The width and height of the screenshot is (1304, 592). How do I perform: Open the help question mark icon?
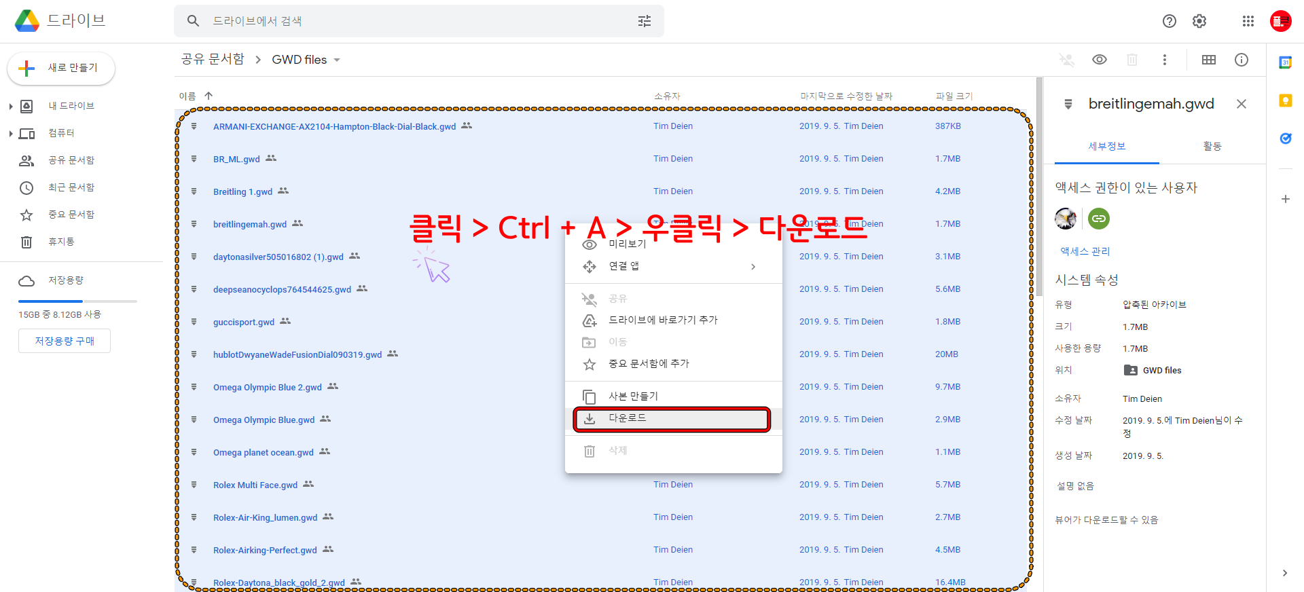pos(1170,21)
